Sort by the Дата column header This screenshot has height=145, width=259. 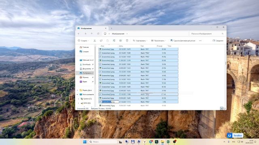point(121,46)
